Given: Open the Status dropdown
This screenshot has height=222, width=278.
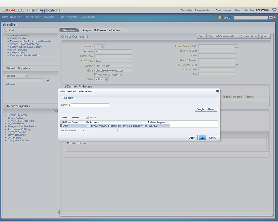Looking at the screenshot, I should pos(107,79).
